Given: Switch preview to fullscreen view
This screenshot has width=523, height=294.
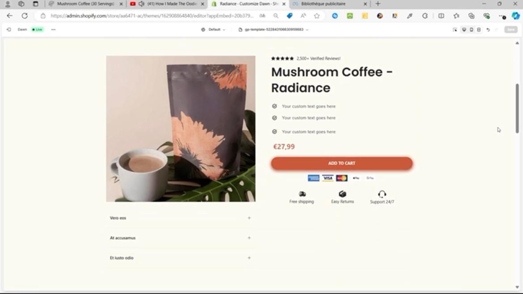Looking at the screenshot, I should (x=479, y=29).
